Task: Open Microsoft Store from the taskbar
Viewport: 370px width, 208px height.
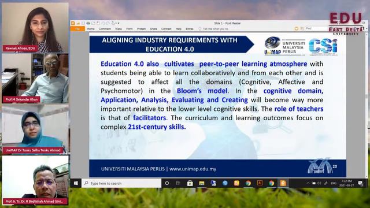Action: click(x=190, y=183)
